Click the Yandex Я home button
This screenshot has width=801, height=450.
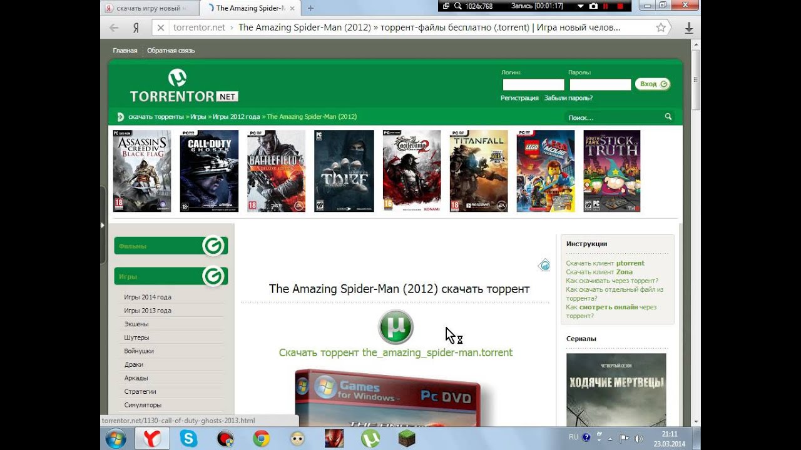(136, 27)
